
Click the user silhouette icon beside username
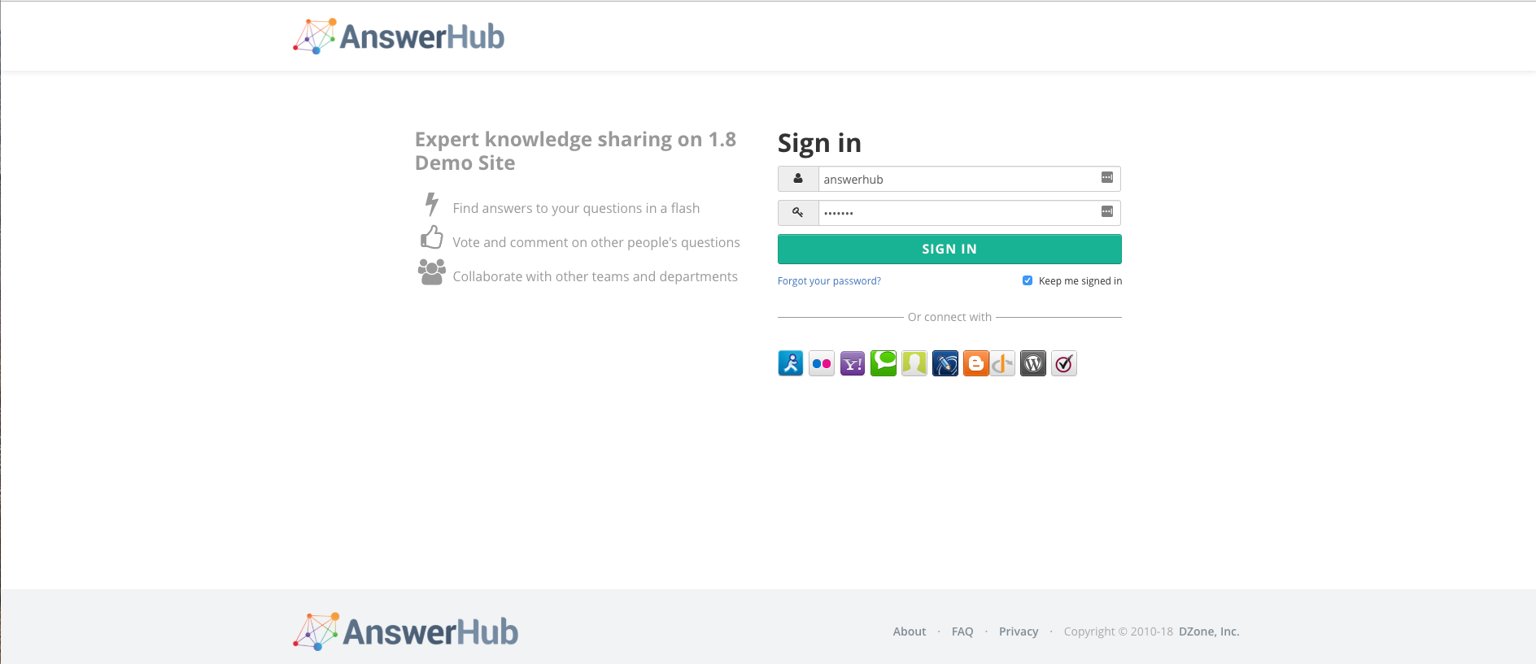coord(798,179)
